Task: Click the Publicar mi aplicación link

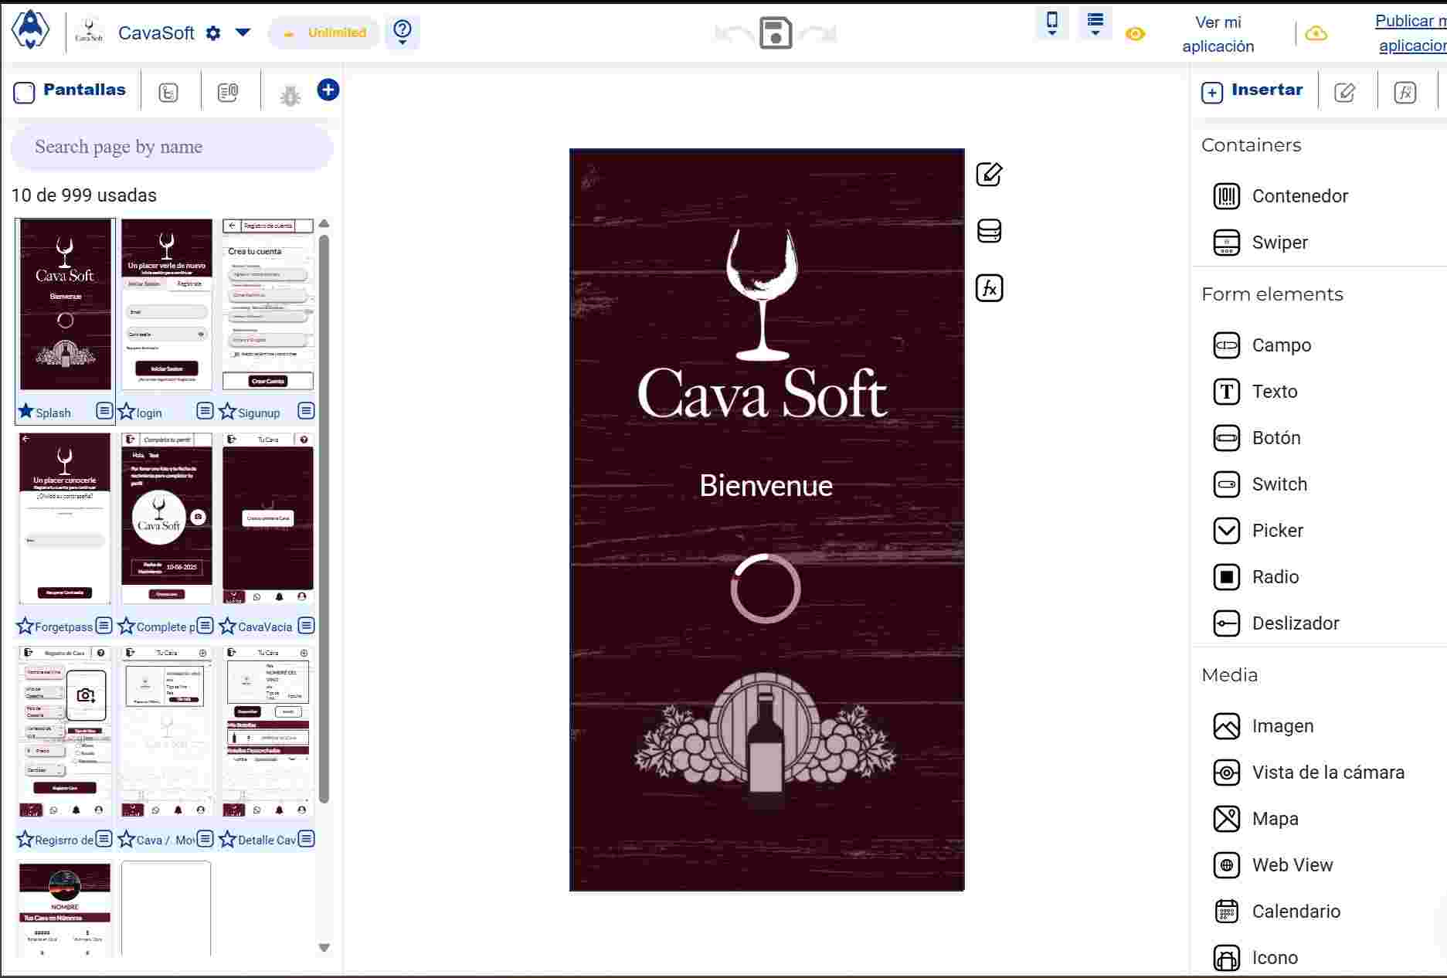Action: [x=1410, y=34]
